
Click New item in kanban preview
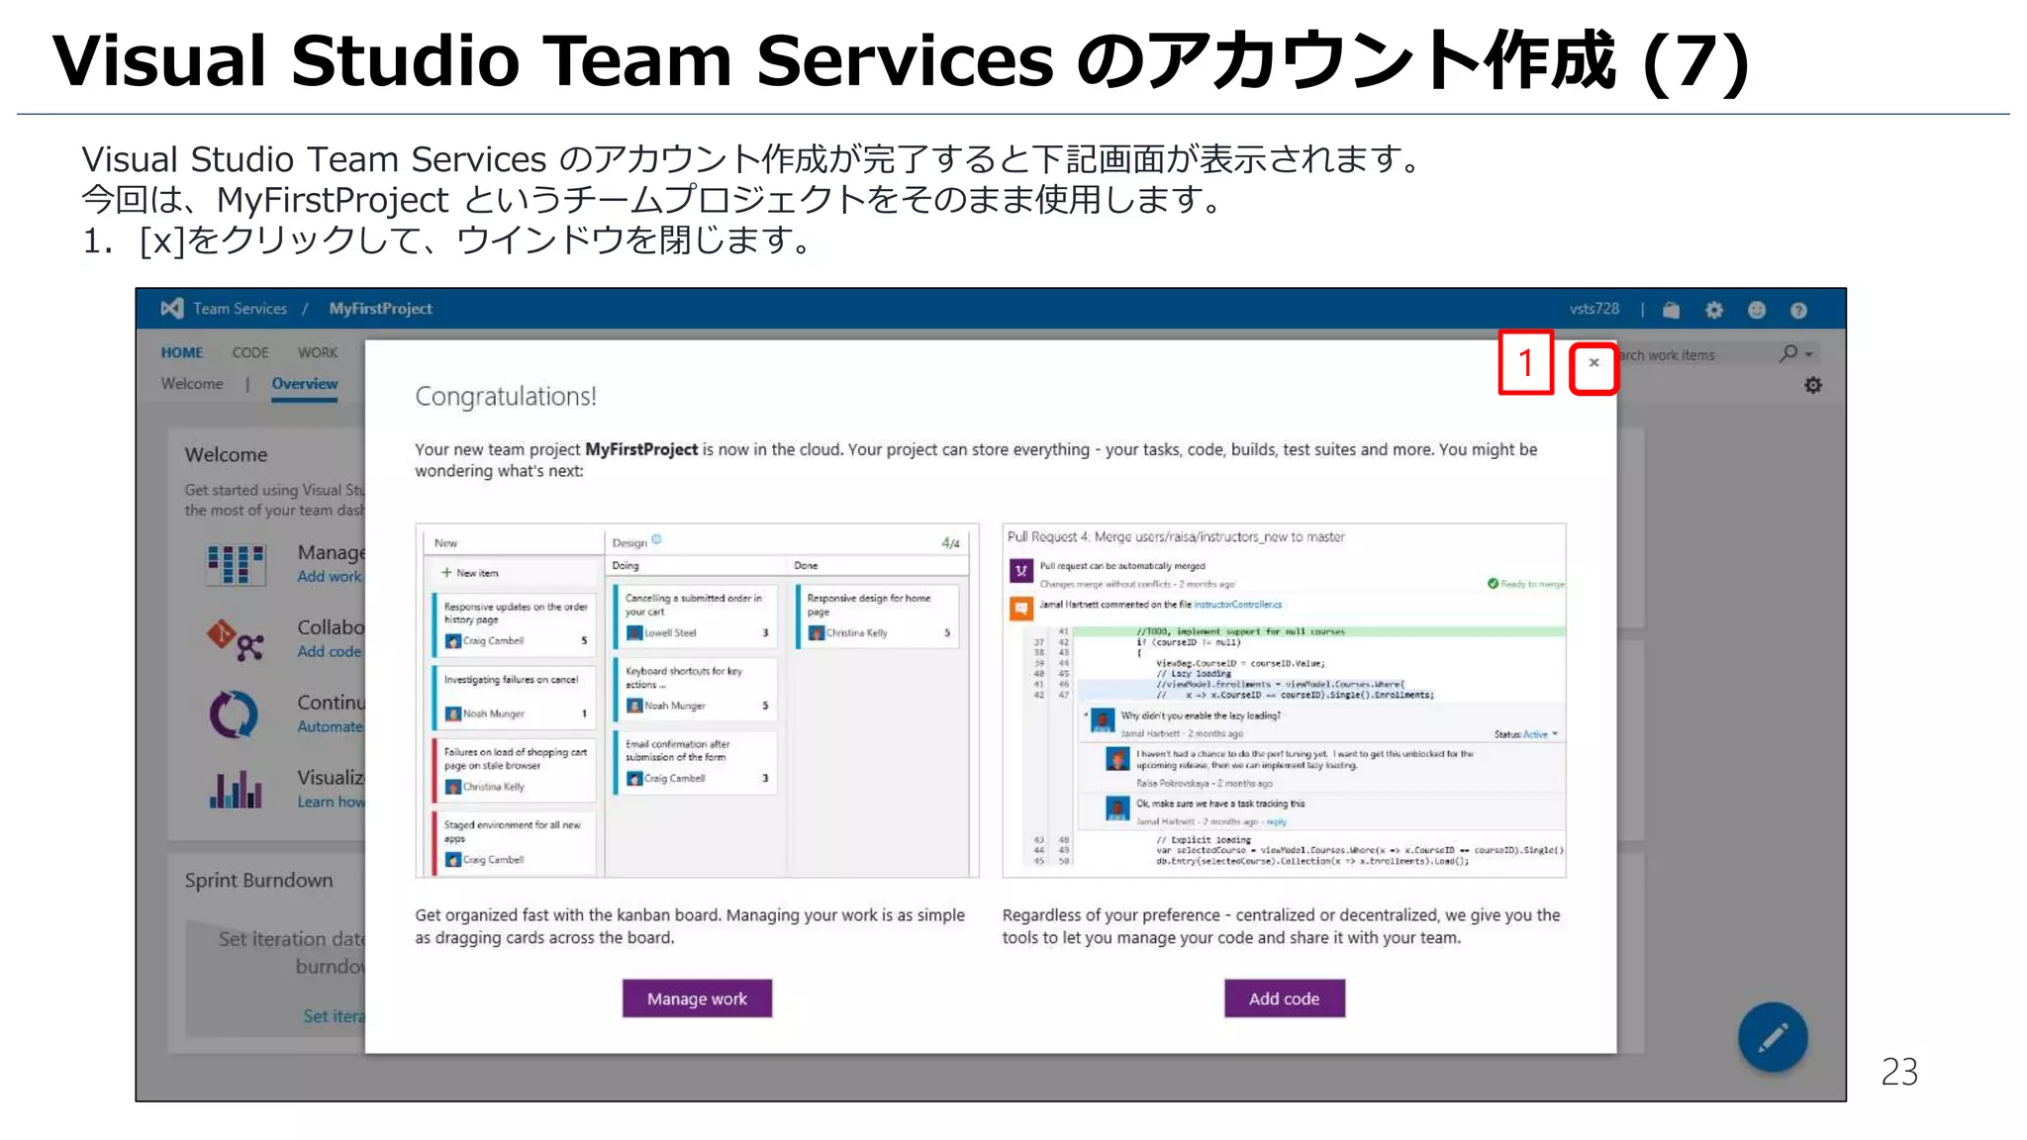pyautogui.click(x=470, y=573)
